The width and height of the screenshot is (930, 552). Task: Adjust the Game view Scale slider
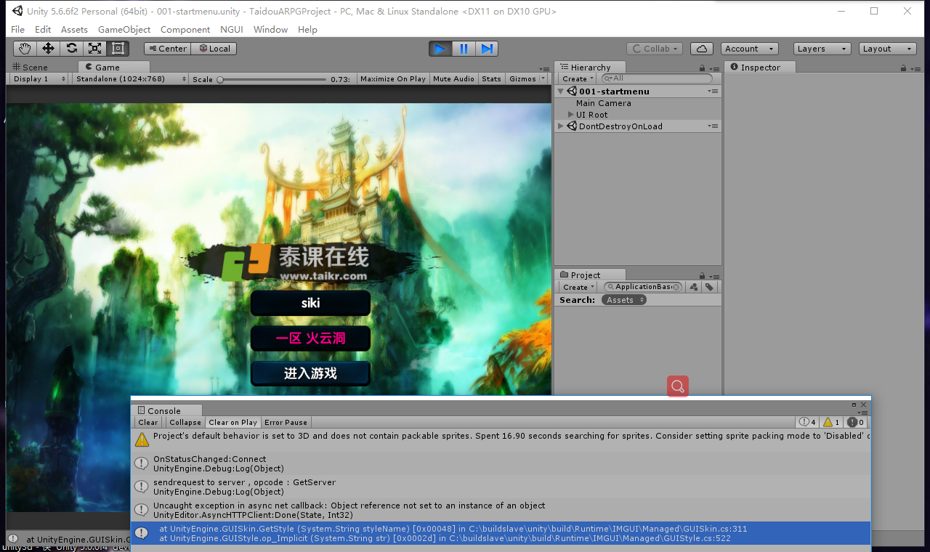coord(271,79)
